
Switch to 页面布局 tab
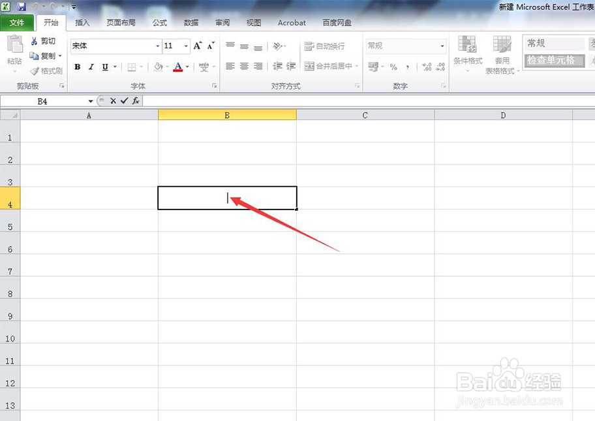(x=121, y=23)
